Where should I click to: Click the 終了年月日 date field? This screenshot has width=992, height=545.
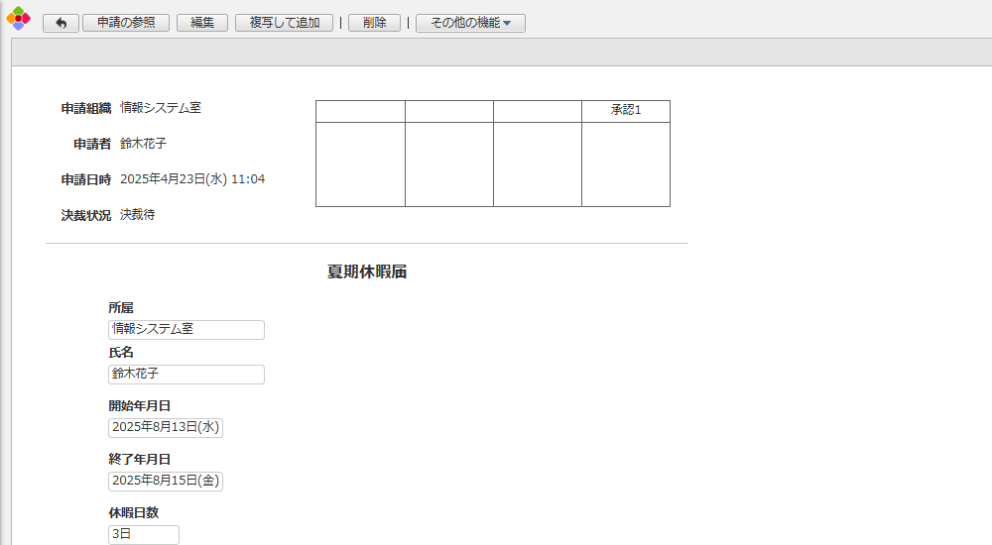click(166, 482)
